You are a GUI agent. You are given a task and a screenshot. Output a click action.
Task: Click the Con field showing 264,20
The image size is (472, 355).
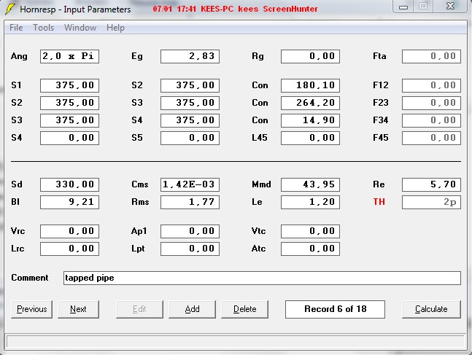pyautogui.click(x=310, y=104)
